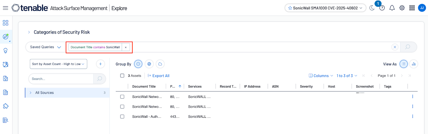
Task: Remove the Document Title contains SonicWall filter
Action: (x=126, y=47)
